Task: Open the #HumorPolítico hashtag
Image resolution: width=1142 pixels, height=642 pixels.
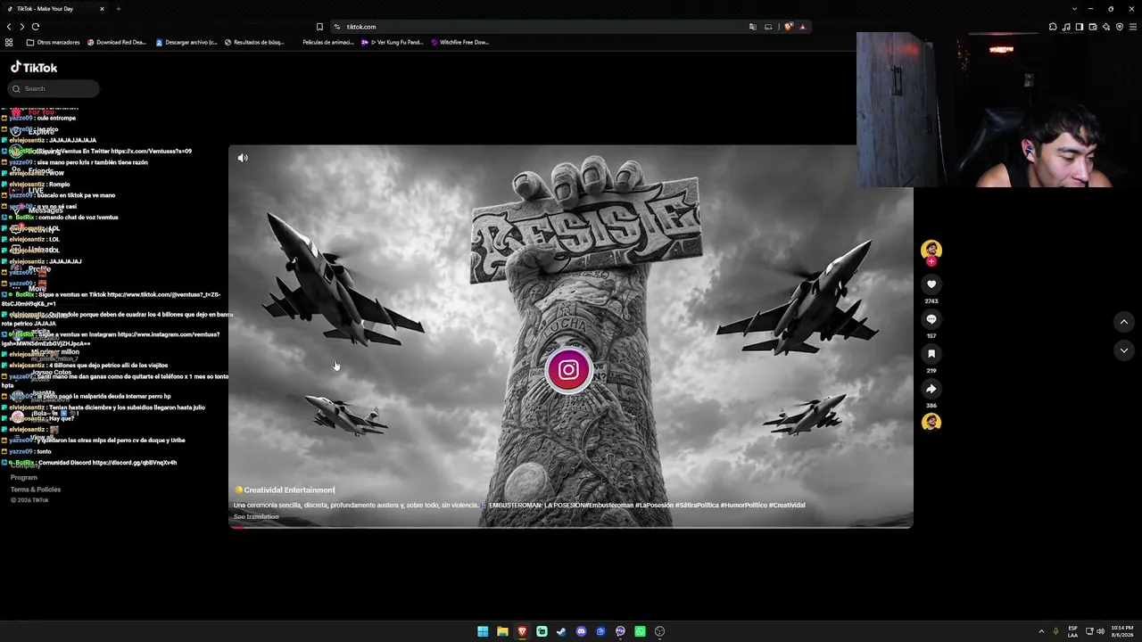Action: coord(742,506)
